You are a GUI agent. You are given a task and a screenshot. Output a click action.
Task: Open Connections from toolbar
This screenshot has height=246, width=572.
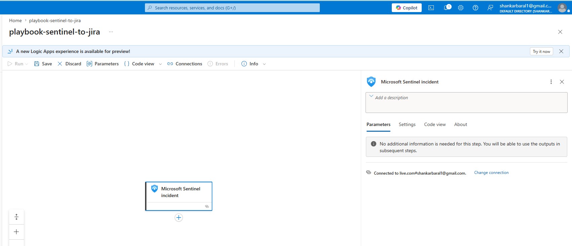185,64
